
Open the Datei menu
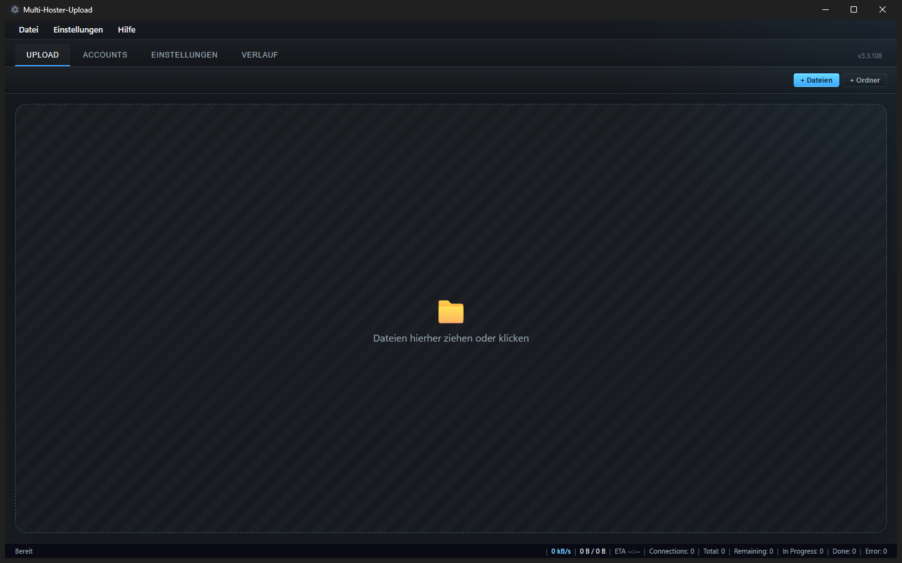(29, 29)
